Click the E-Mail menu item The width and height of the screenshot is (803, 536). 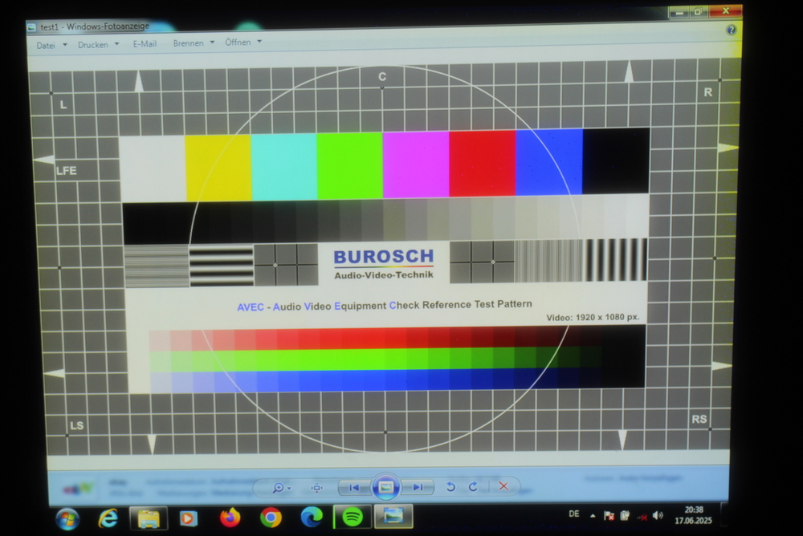pos(145,44)
